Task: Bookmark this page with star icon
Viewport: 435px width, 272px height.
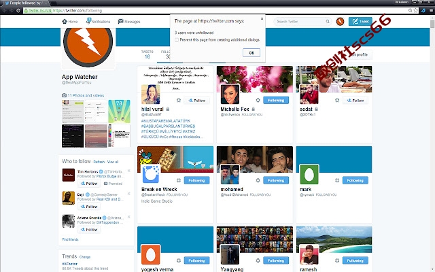Action: (x=415, y=11)
